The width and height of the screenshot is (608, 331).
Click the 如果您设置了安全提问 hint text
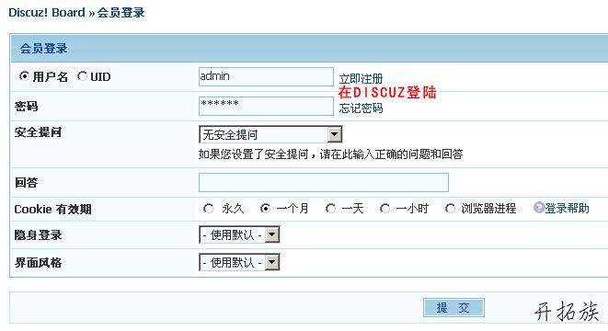[x=331, y=154]
